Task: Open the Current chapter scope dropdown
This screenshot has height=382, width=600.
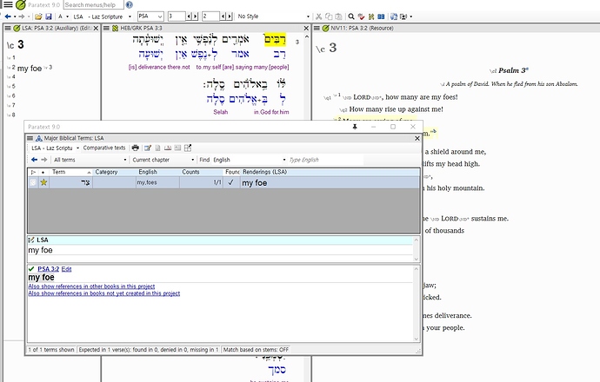Action: (x=163, y=160)
